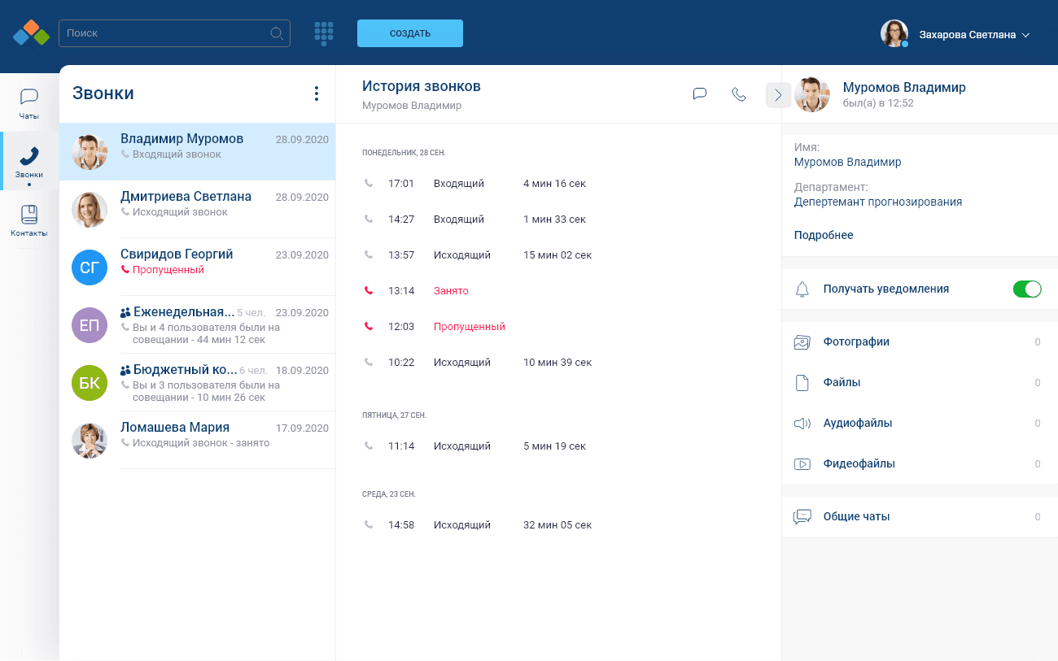Image resolution: width=1058 pixels, height=661 pixels.
Task: Click the Подробнее link
Action: (824, 235)
